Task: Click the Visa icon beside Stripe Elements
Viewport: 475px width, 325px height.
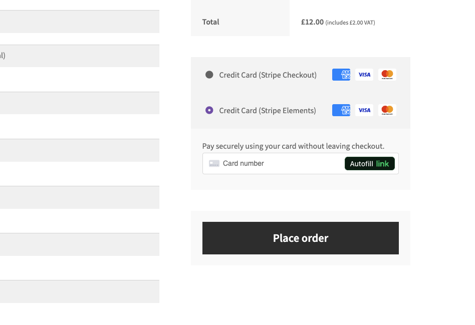Action: click(364, 110)
